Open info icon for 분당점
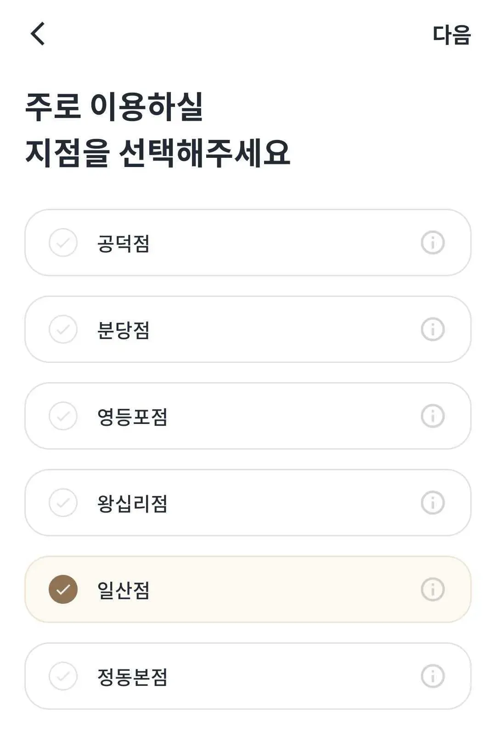The image size is (496, 735). (433, 329)
